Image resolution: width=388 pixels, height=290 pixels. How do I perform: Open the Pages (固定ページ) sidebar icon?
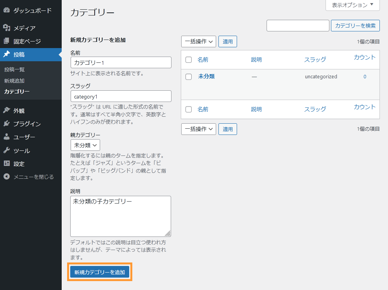(7, 41)
